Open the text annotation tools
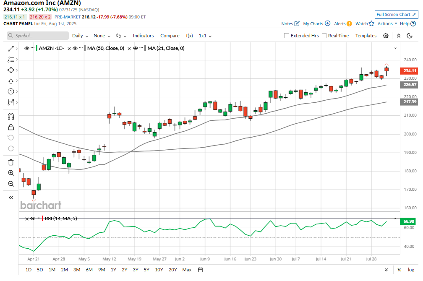 (x=11, y=59)
